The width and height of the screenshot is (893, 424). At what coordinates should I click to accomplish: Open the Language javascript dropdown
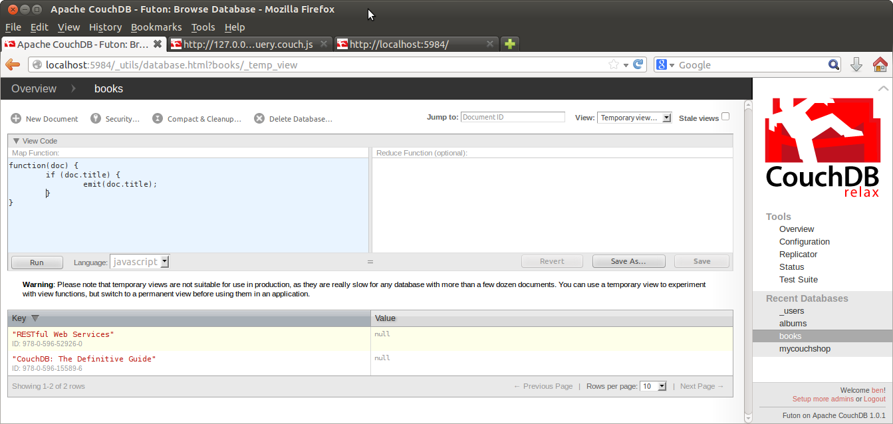140,262
